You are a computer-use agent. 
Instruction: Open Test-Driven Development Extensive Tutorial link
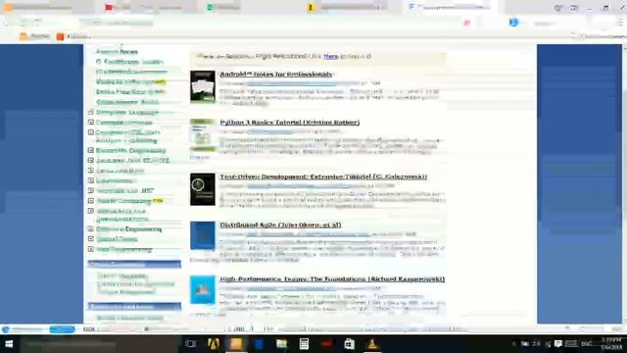pos(323,176)
